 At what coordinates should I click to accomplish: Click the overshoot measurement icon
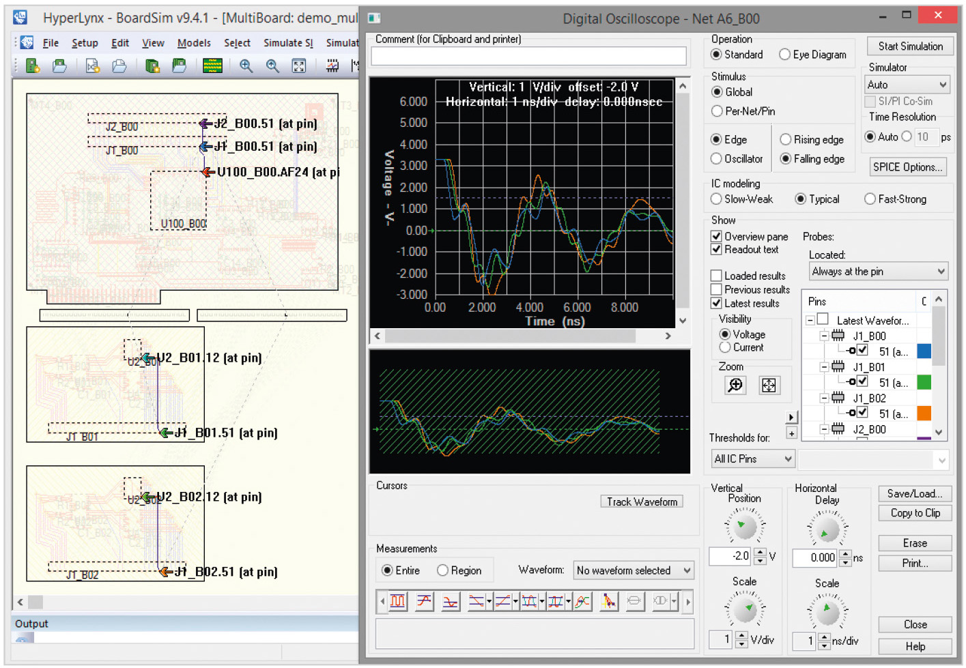424,601
